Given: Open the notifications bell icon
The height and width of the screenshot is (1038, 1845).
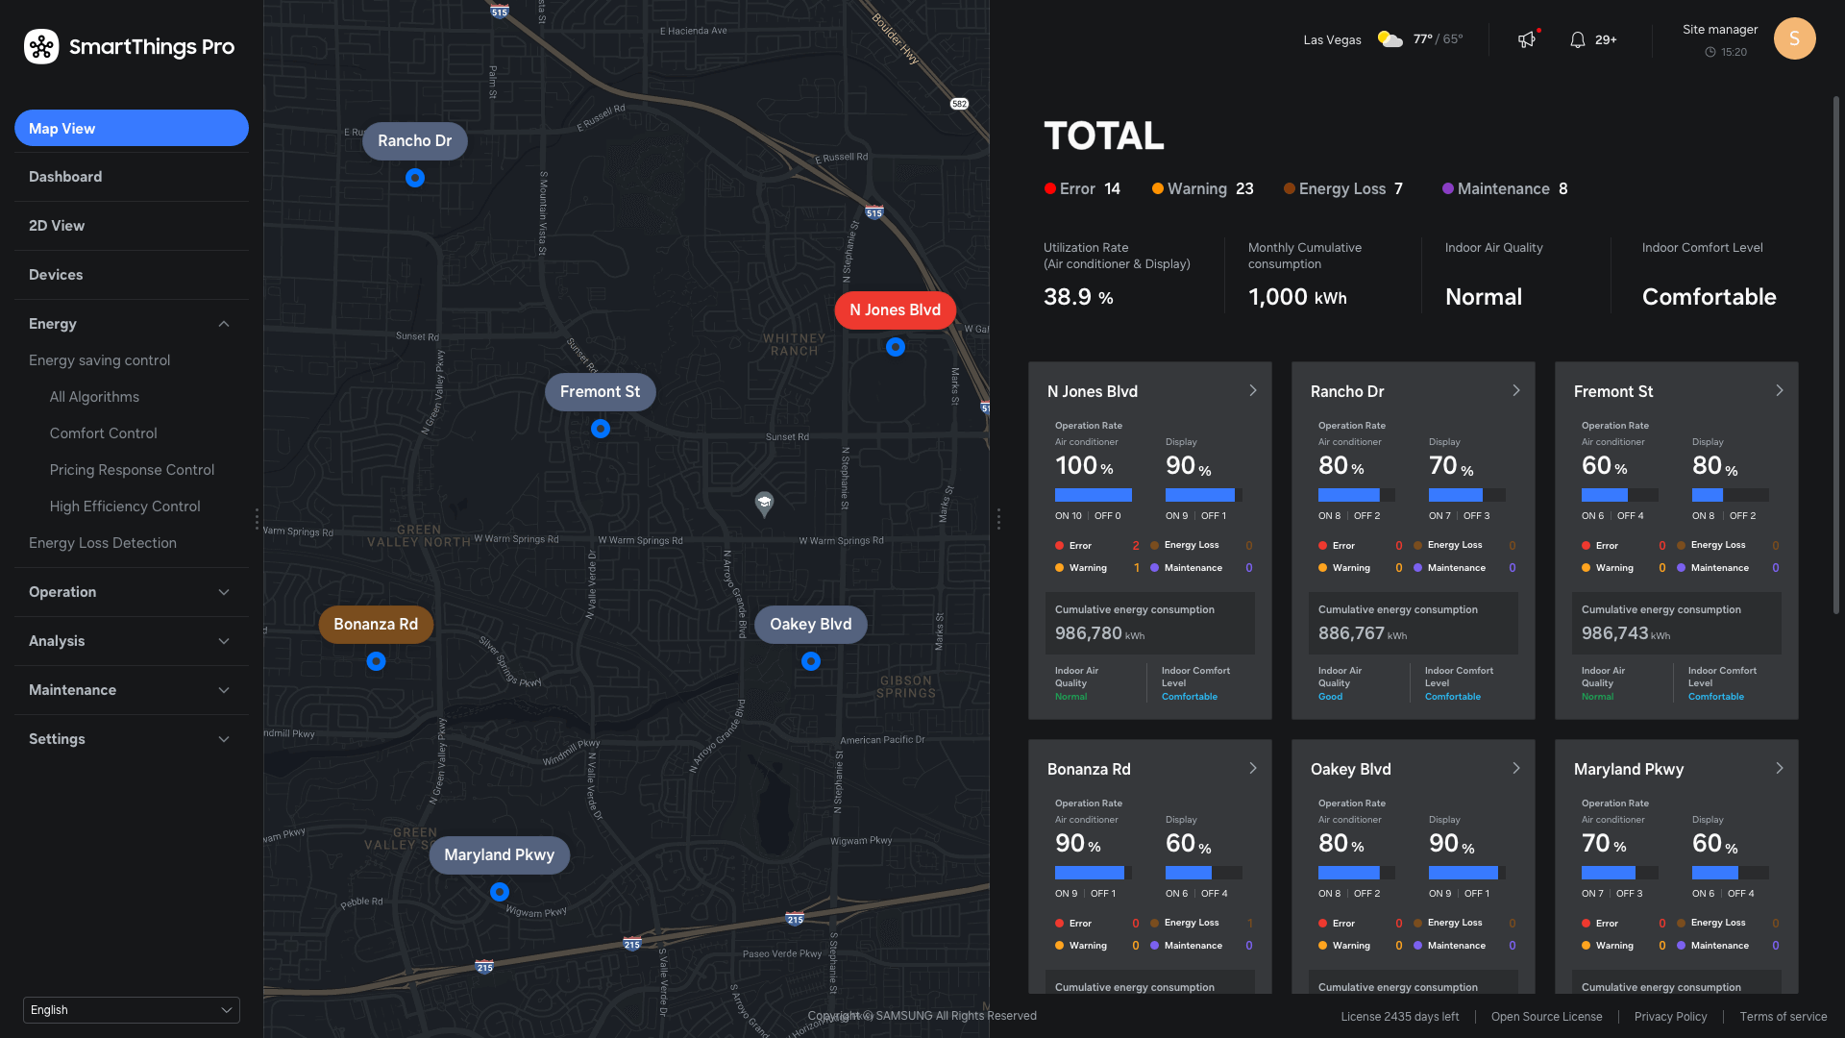Looking at the screenshot, I should click(x=1577, y=39).
